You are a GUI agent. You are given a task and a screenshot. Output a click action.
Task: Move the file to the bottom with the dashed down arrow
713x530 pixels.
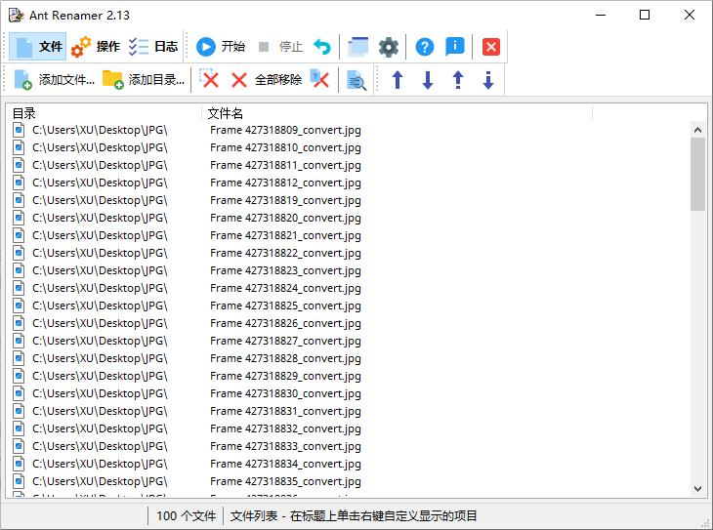click(x=488, y=80)
